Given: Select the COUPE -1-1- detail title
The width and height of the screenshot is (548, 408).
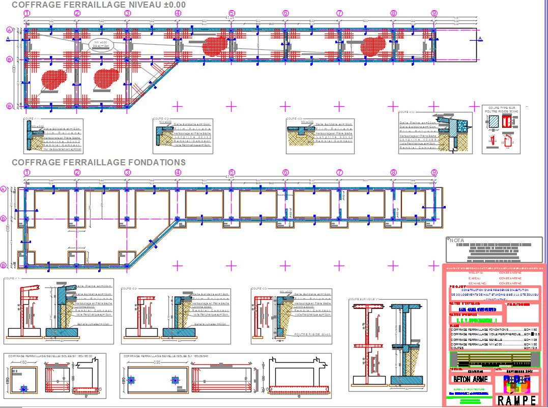Looking at the screenshot, I should coord(31,118).
